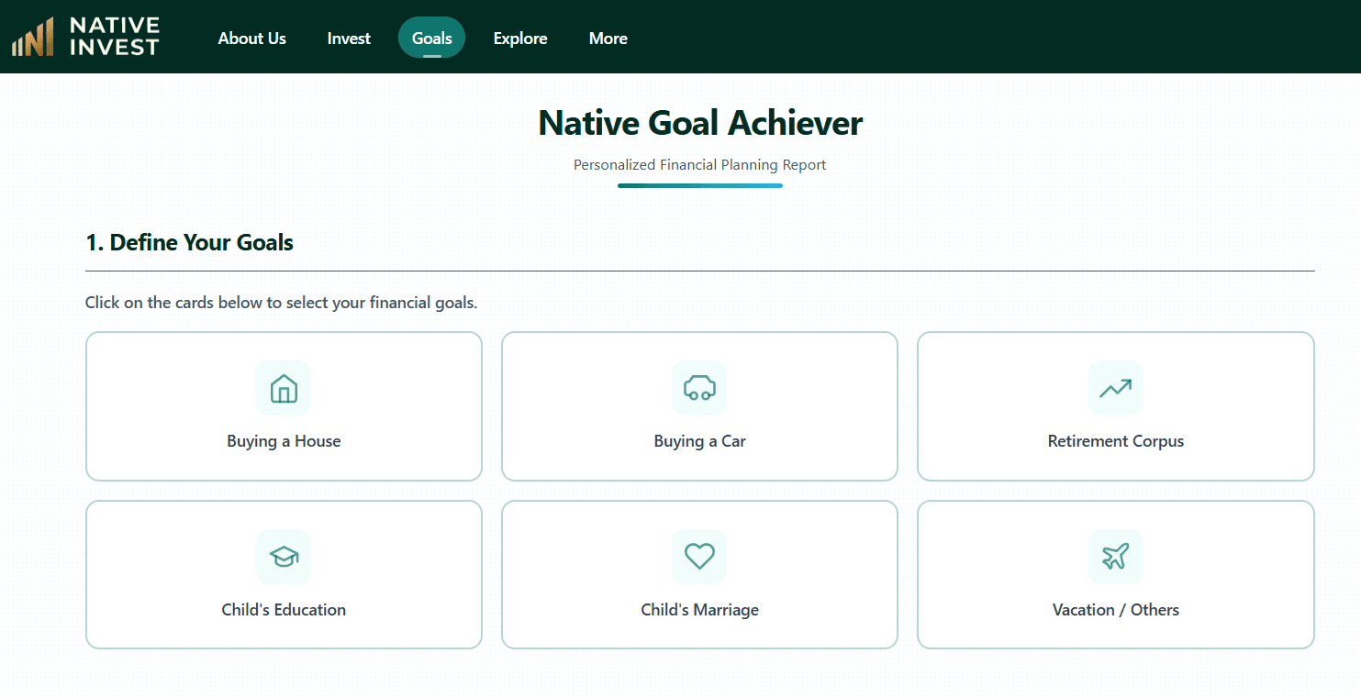Click the NATIVE INVEST brand name text
1361x698 pixels.
pos(115,37)
